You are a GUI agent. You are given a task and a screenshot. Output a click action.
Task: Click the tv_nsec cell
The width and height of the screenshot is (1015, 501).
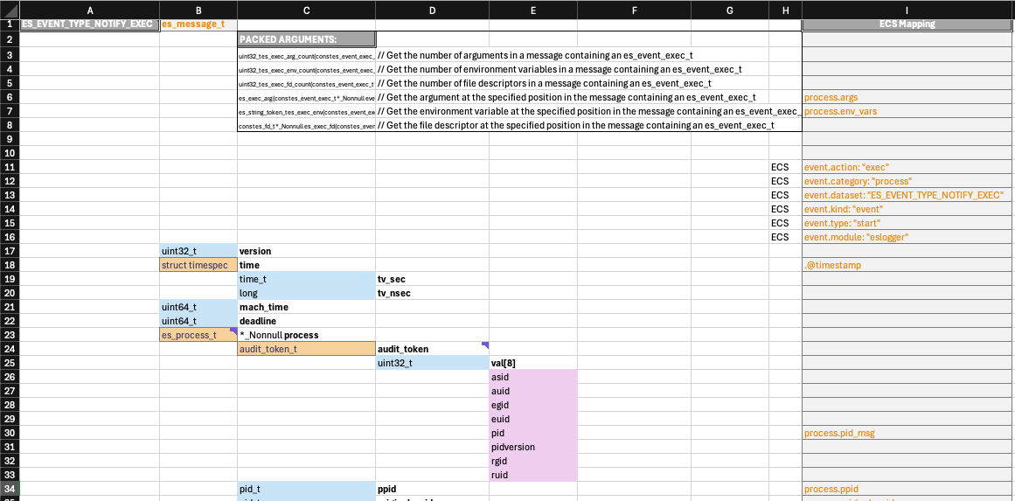[433, 293]
